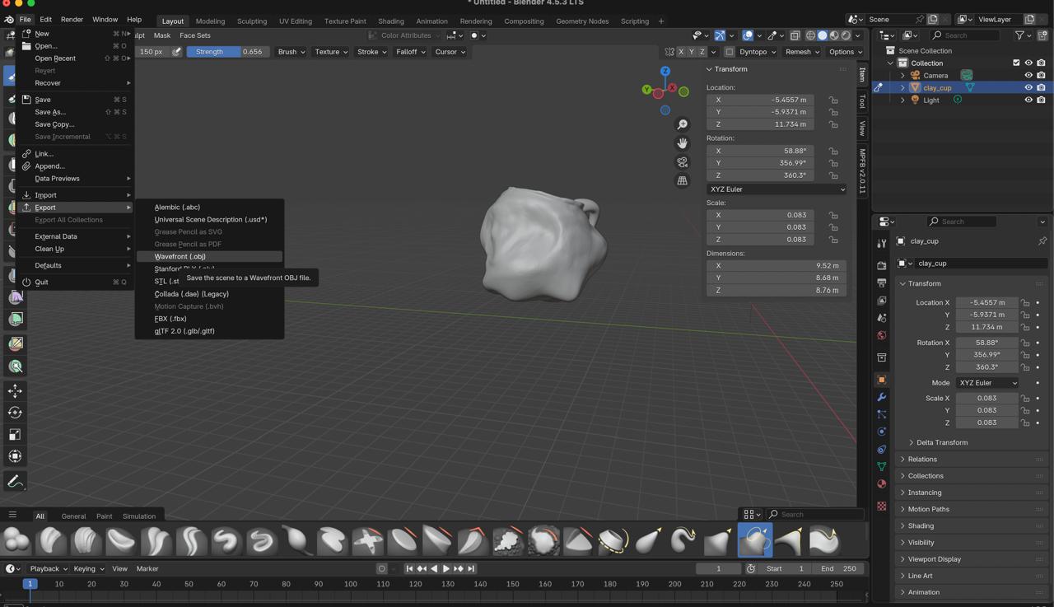The image size is (1054, 607).
Task: Enable the Dyntopo checkbox
Action: (730, 52)
